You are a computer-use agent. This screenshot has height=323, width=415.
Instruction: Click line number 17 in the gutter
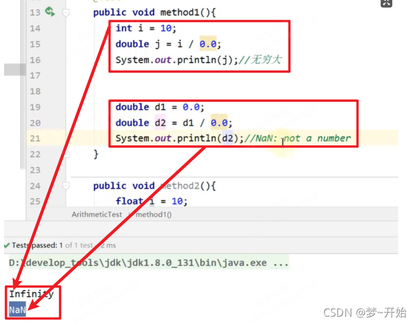[35, 76]
